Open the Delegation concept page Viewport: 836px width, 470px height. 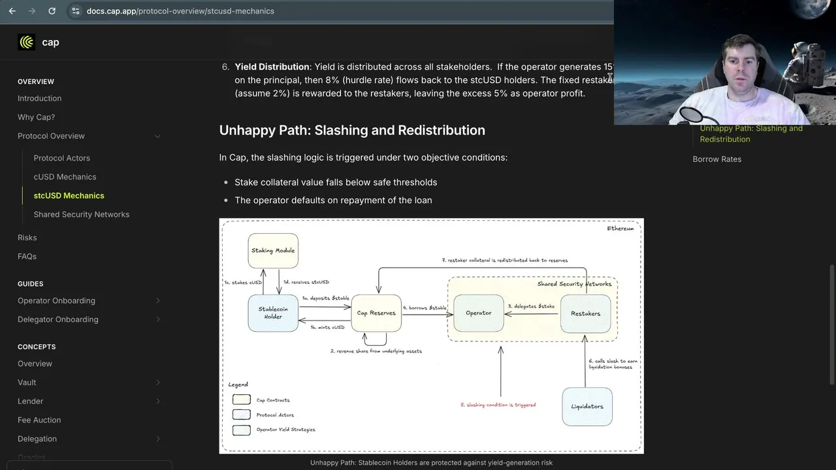point(37,439)
